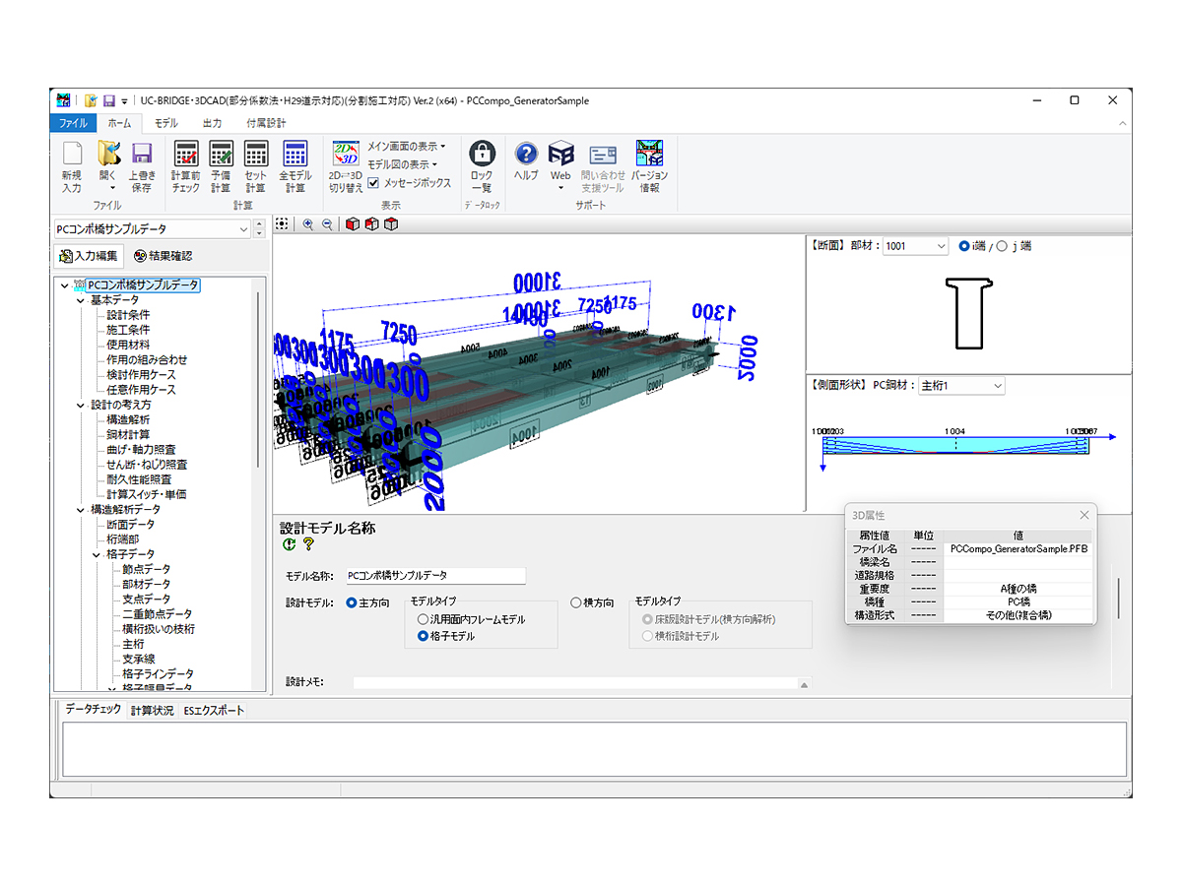Viewport: 1182px width, 886px height.
Task: Open the ファイル menu
Action: [73, 122]
